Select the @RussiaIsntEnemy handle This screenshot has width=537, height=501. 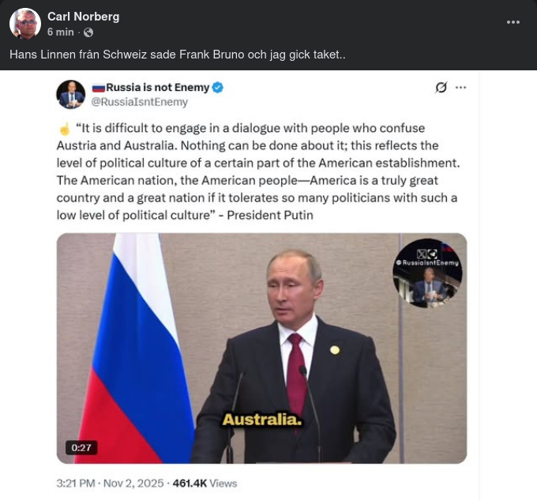pos(140,102)
